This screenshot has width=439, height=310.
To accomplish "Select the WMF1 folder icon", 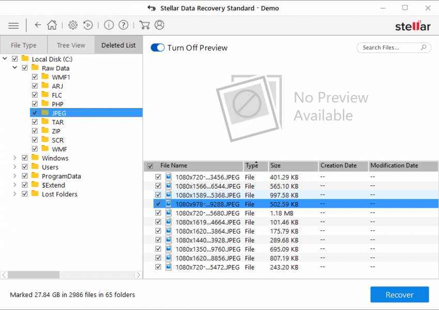I will click(x=45, y=76).
